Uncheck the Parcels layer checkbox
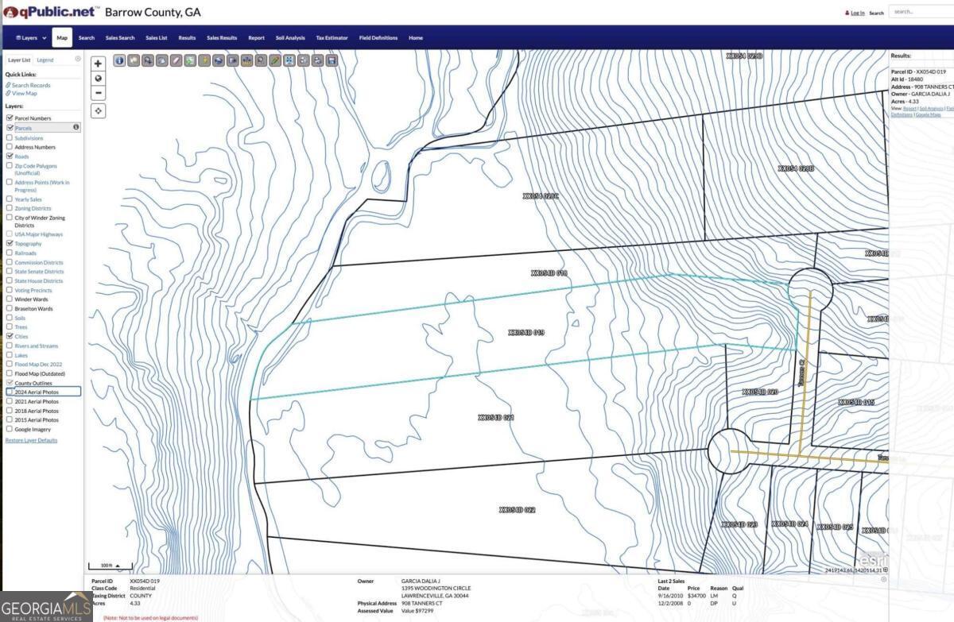Screen dimensions: 954x622 coord(10,128)
